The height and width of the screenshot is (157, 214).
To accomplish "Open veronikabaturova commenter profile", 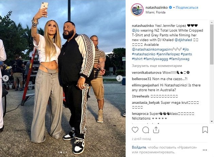I will tap(147, 73).
